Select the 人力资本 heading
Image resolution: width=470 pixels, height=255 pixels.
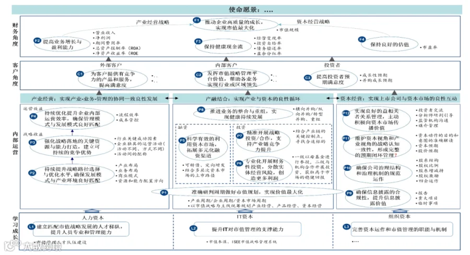point(92,218)
